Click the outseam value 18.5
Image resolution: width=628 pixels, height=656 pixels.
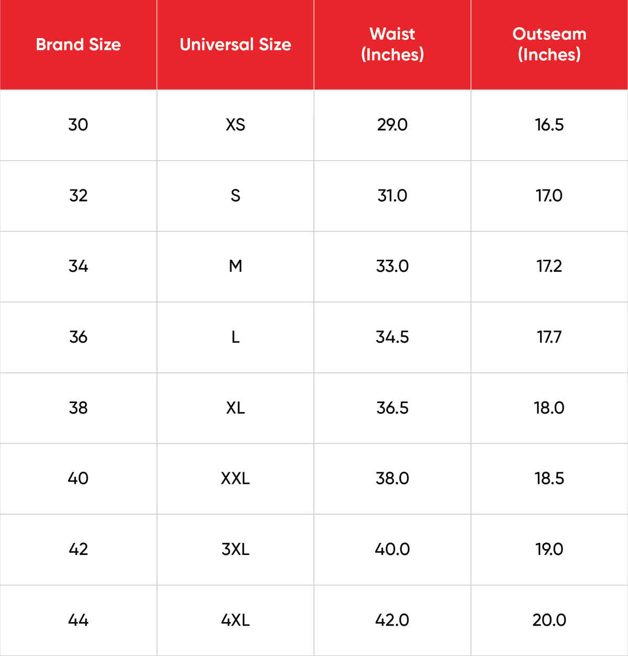point(549,478)
